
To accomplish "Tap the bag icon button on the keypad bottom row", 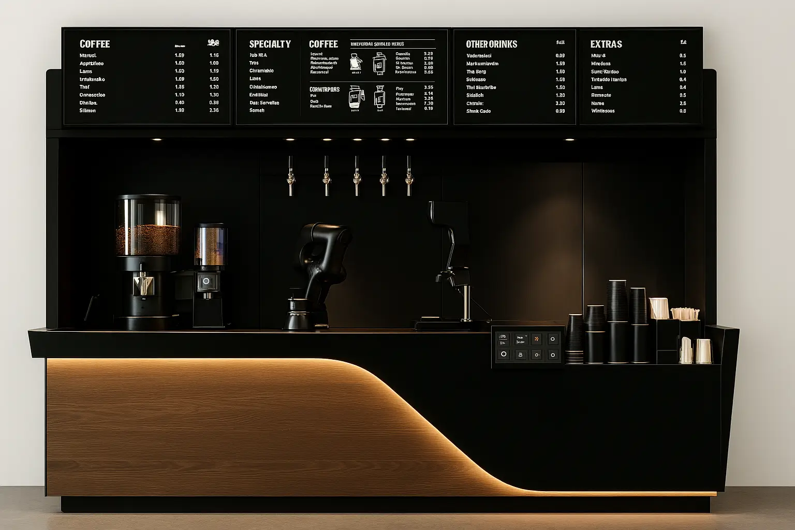I will click(x=521, y=355).
